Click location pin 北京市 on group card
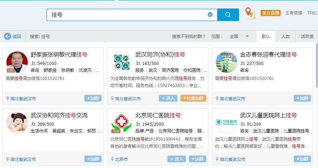The width and height of the screenshot is (318, 168). coord(120,159)
